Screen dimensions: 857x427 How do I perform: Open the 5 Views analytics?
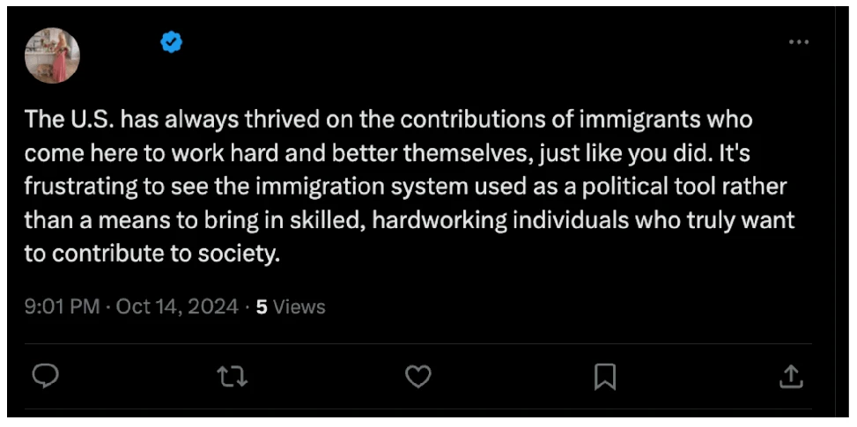click(291, 307)
